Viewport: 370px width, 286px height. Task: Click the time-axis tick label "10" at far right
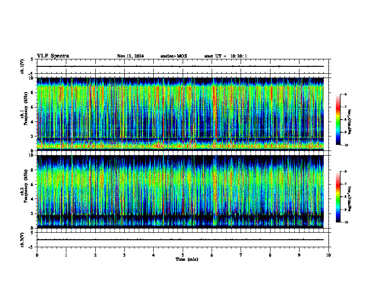[328, 255]
